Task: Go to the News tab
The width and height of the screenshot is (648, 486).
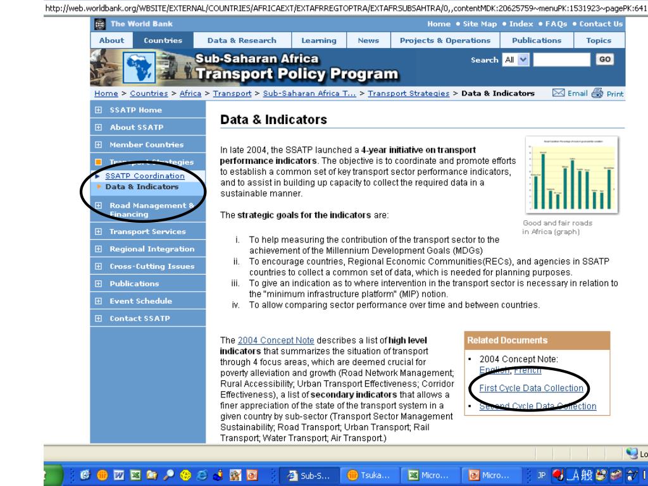Action: 368,40
